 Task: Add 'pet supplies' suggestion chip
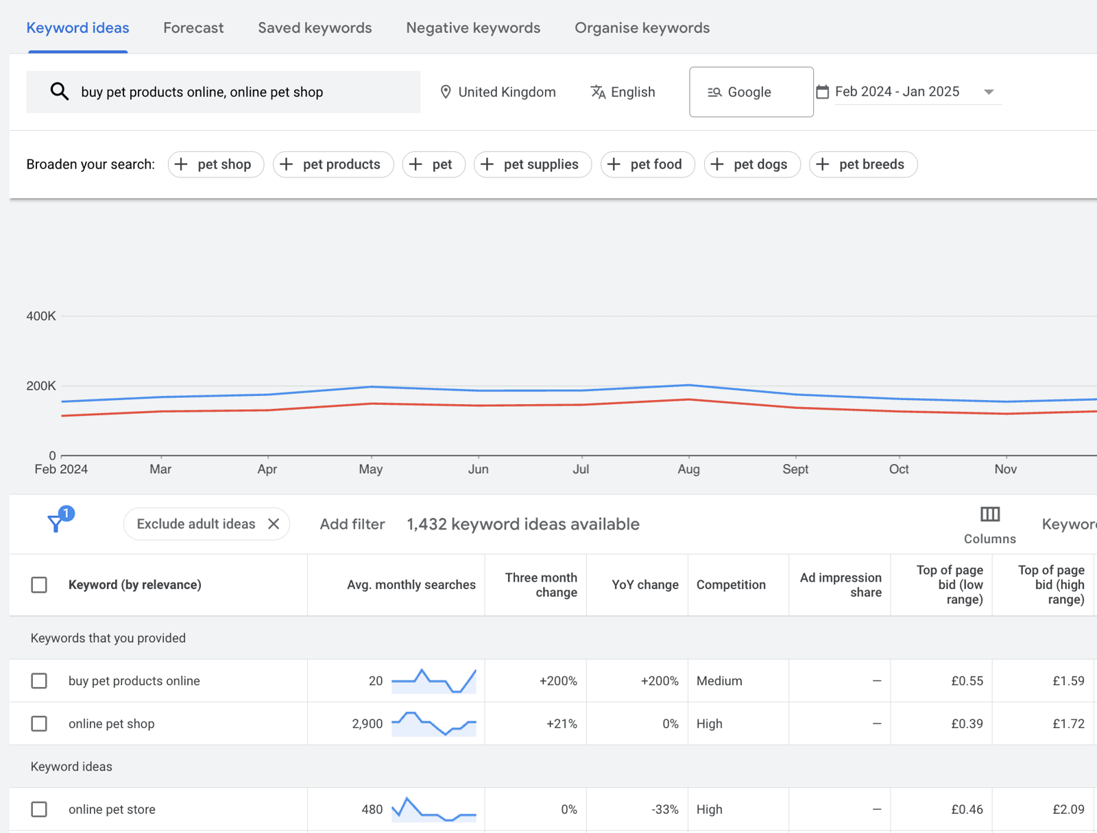pyautogui.click(x=533, y=164)
